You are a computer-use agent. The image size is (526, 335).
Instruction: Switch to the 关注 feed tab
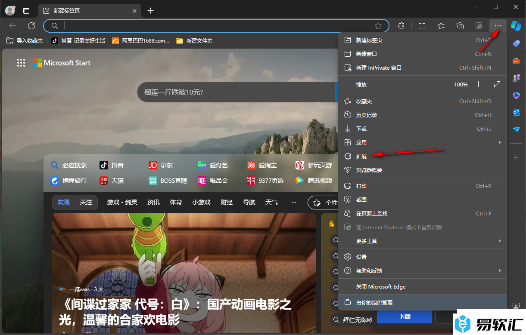(86, 202)
